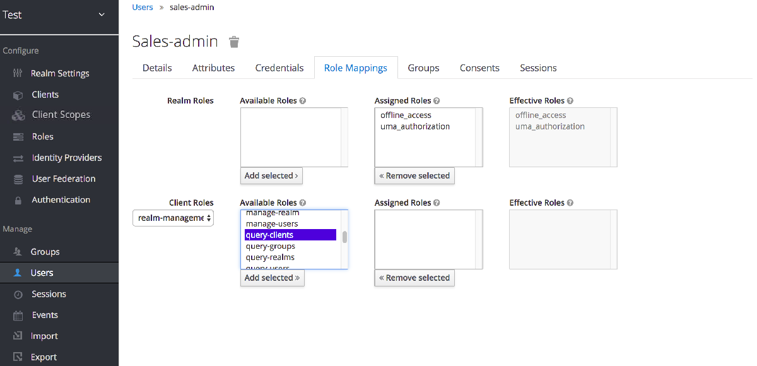Open the Consents tab
This screenshot has width=757, height=366.
pyautogui.click(x=479, y=68)
